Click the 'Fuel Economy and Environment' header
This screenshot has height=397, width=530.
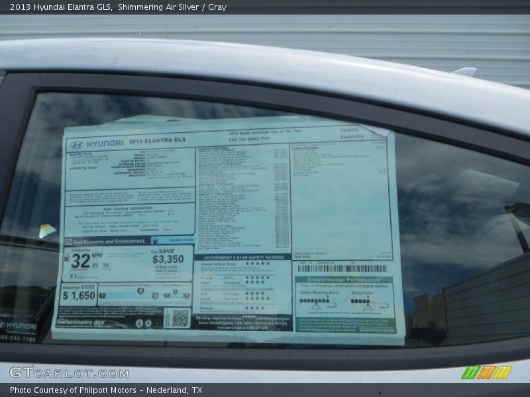tap(109, 242)
